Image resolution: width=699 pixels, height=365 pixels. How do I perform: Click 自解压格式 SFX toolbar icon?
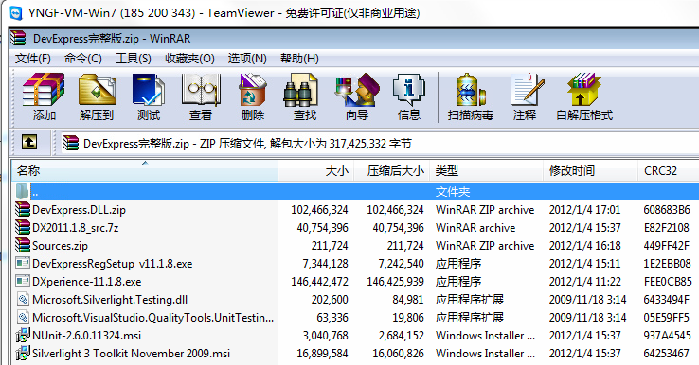[584, 96]
